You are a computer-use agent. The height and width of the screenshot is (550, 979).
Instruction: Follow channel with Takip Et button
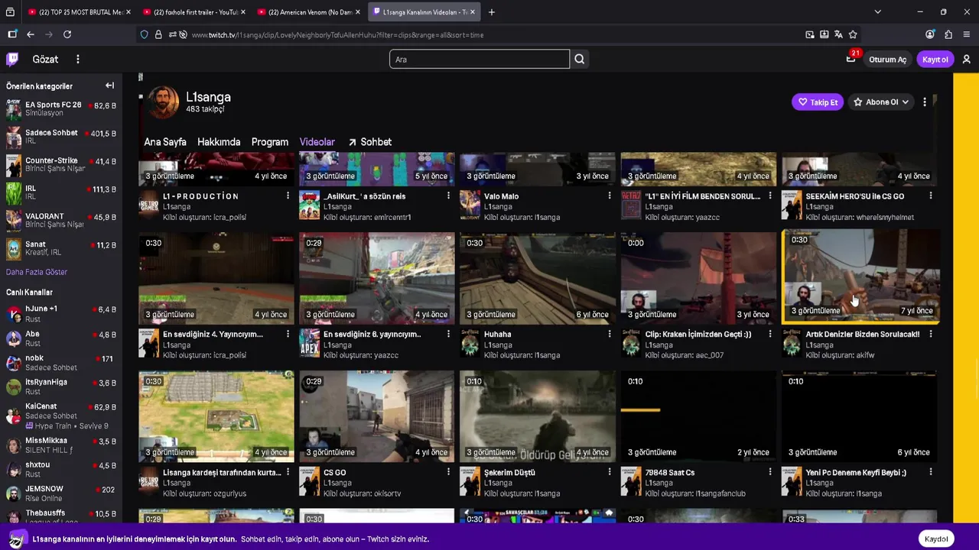point(818,102)
